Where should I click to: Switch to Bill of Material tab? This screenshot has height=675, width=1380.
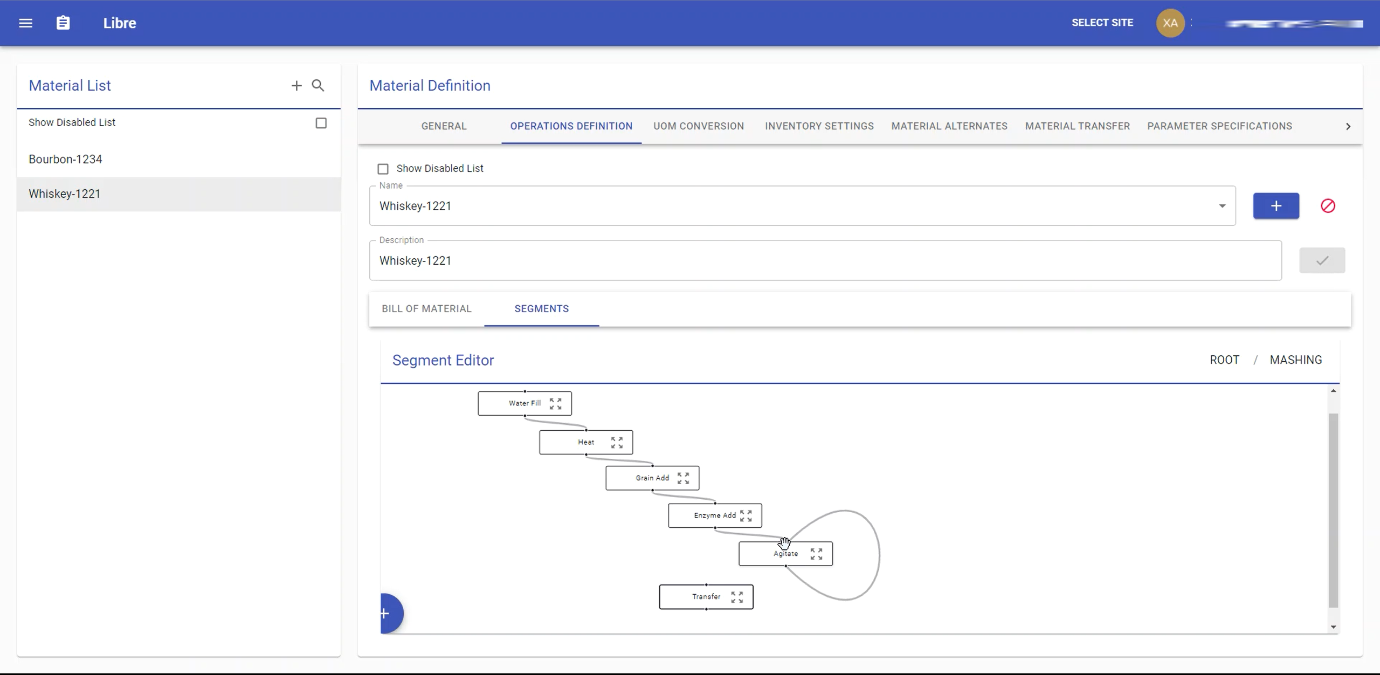(426, 309)
